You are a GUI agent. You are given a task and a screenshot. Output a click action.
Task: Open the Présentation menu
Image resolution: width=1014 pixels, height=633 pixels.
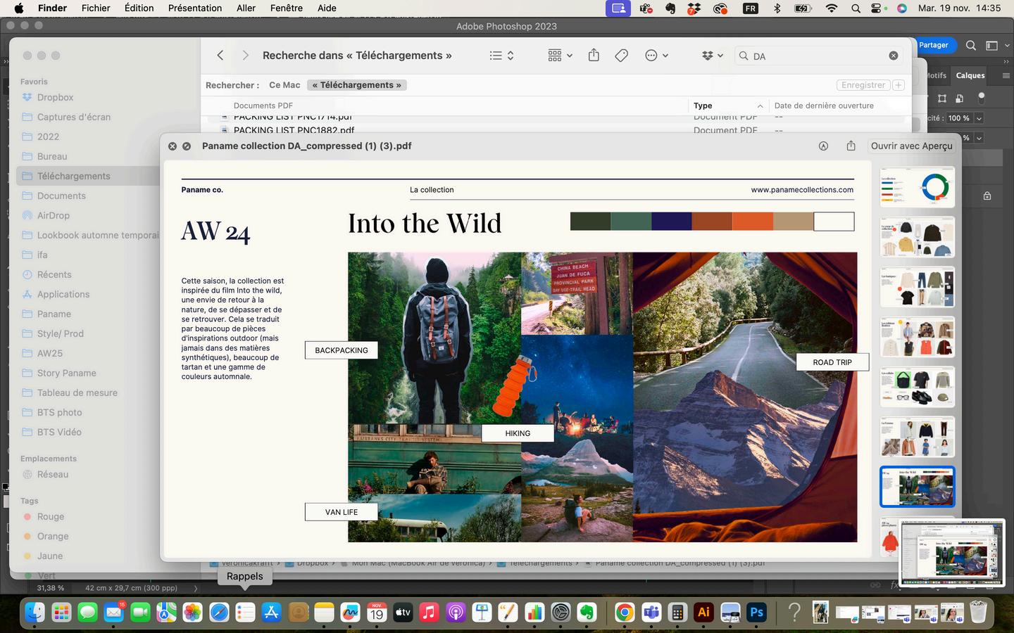click(x=195, y=8)
